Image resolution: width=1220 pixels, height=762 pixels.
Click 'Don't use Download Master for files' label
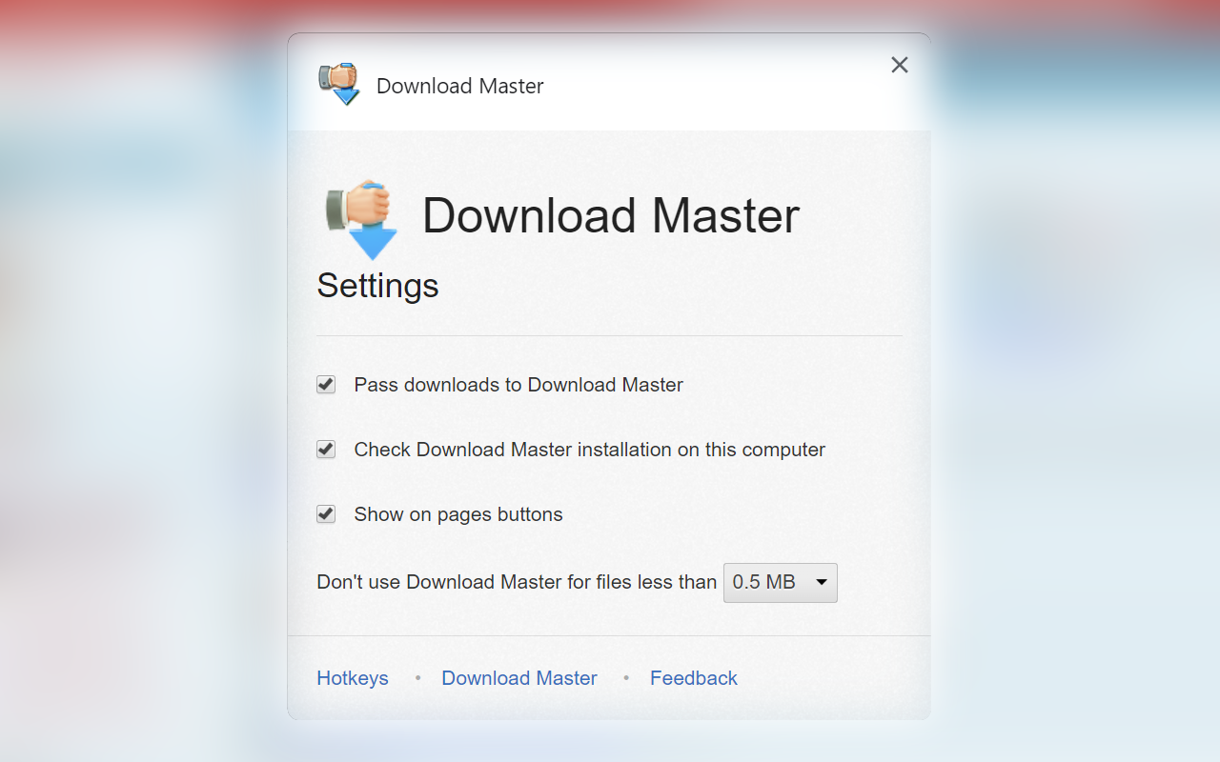pyautogui.click(x=517, y=582)
